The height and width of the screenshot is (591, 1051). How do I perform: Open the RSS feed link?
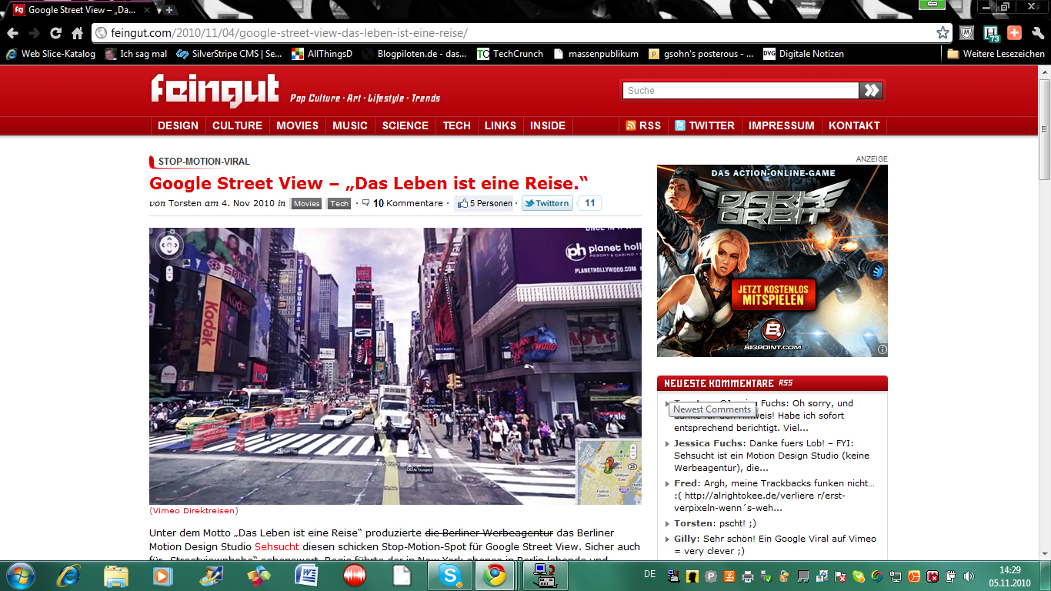tap(642, 125)
